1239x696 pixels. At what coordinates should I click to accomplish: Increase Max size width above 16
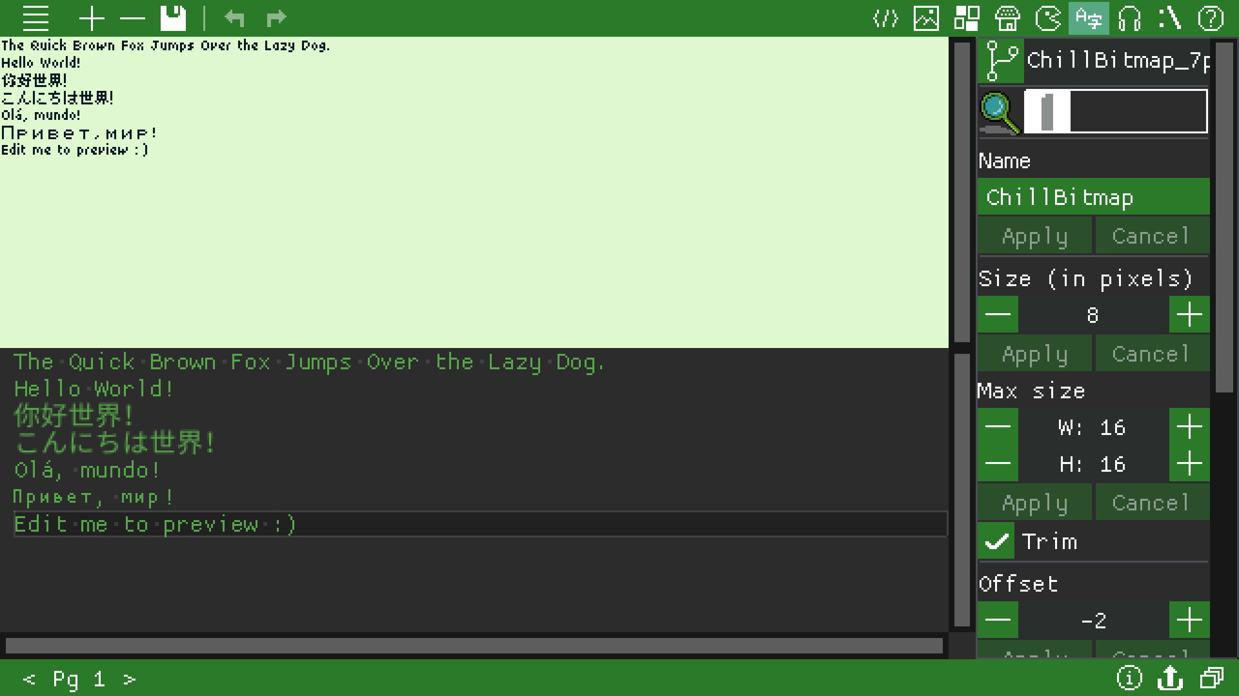click(1189, 427)
